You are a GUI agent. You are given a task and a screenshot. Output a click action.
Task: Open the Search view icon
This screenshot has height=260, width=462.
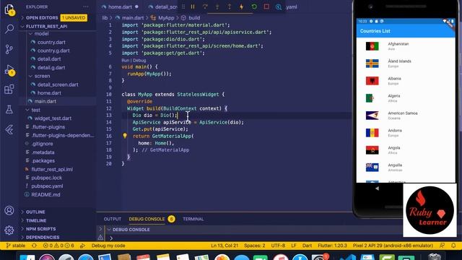[9, 29]
